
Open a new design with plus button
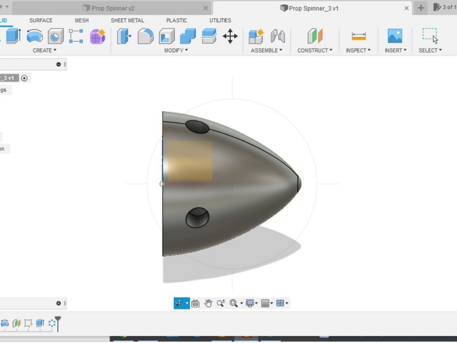click(x=421, y=8)
